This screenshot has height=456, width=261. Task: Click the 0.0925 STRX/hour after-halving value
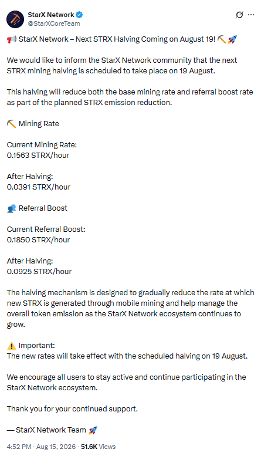coord(39,272)
